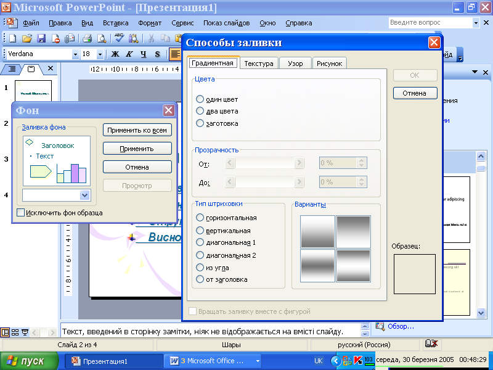This screenshot has width=493, height=370.
Task: Click the 'Введите вопрос' help input field
Action: (430, 23)
